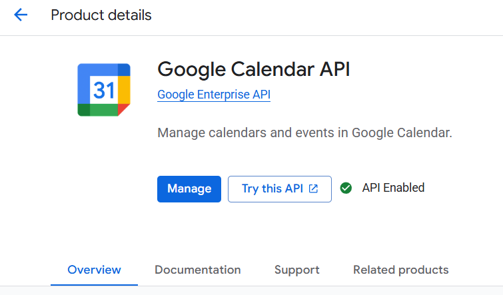Go to the Related products tab
This screenshot has height=295, width=503.
(x=401, y=270)
